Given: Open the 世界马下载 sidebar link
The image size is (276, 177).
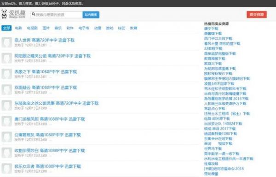Looking at the screenshot, I should coord(213,149).
